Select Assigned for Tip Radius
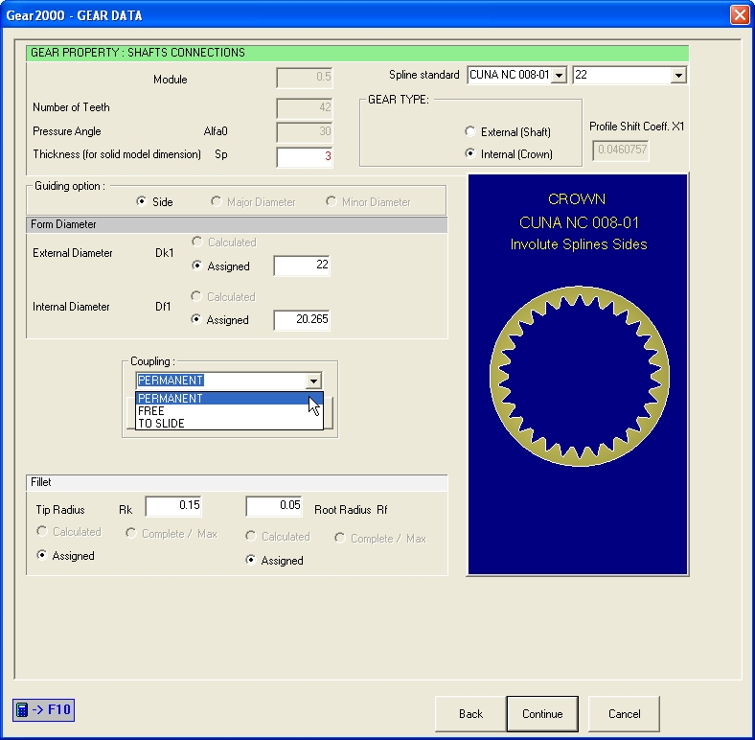This screenshot has width=755, height=740. (x=65, y=556)
